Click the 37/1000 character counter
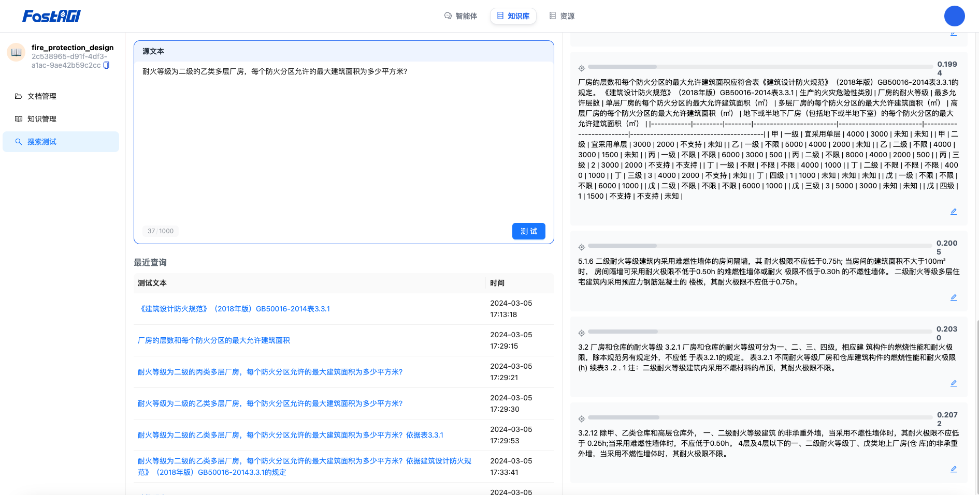Screen dimensions: 979x495 [x=161, y=231]
